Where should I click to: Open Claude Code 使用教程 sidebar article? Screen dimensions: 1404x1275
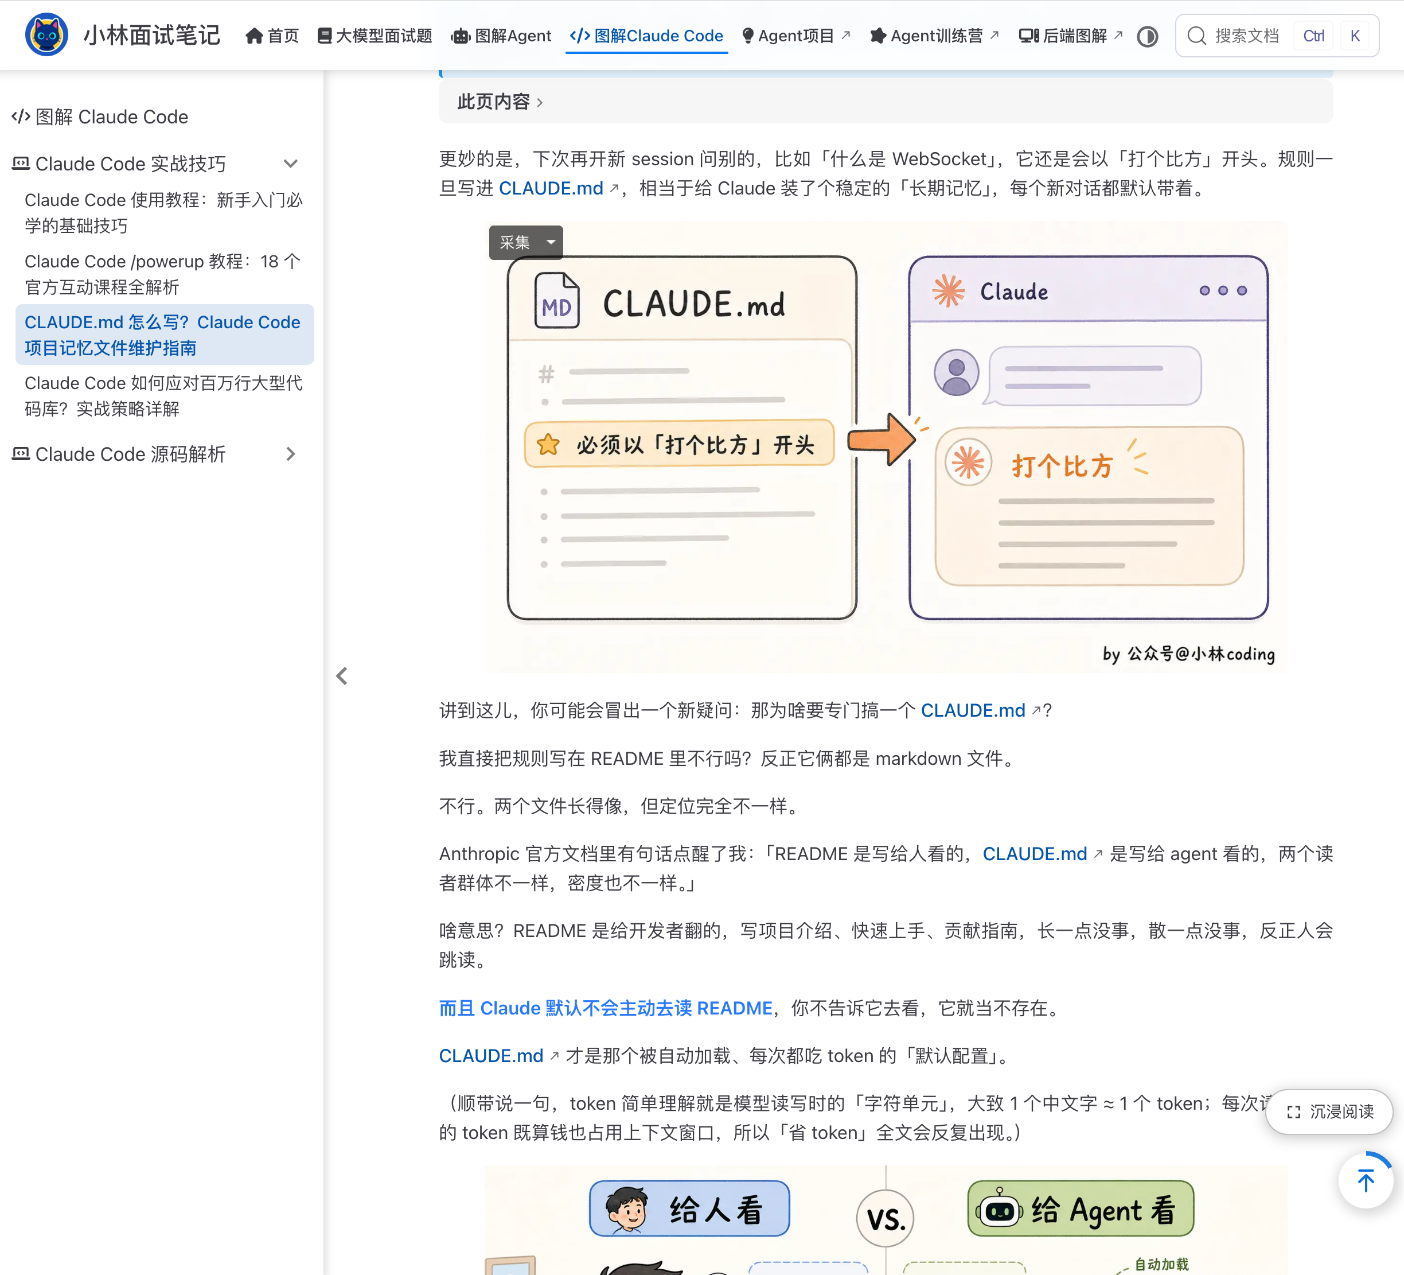point(163,212)
